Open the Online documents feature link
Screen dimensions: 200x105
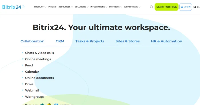[39, 78]
